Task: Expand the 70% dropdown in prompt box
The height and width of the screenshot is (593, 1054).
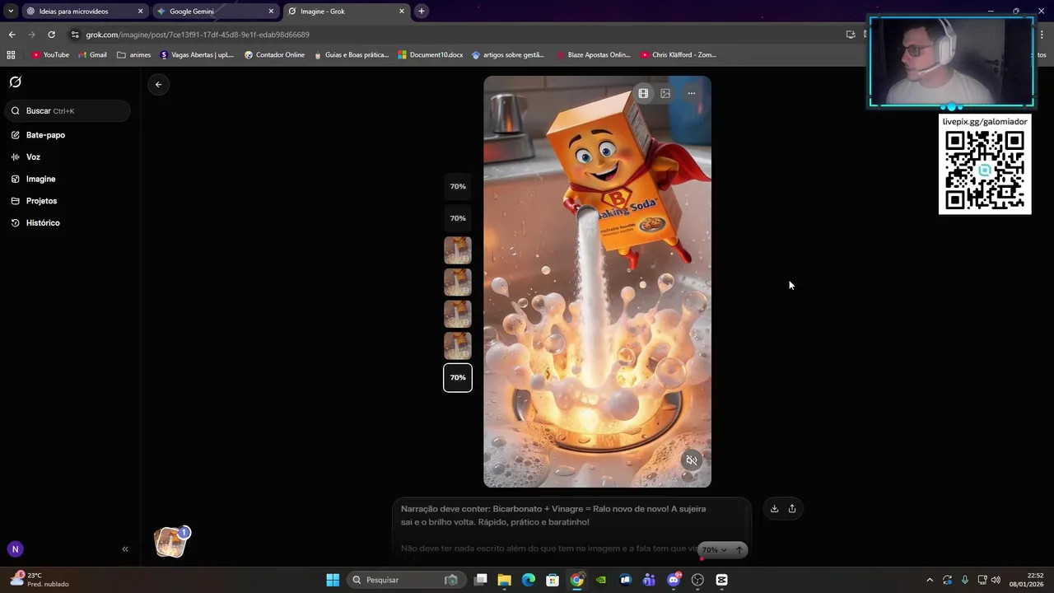Action: [713, 550]
